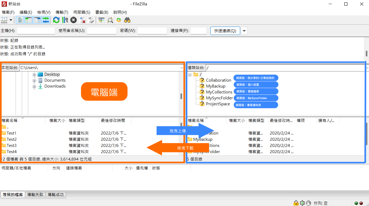Select MySyncFolder in the remote tree
The width and height of the screenshot is (369, 206).
(x=219, y=98)
